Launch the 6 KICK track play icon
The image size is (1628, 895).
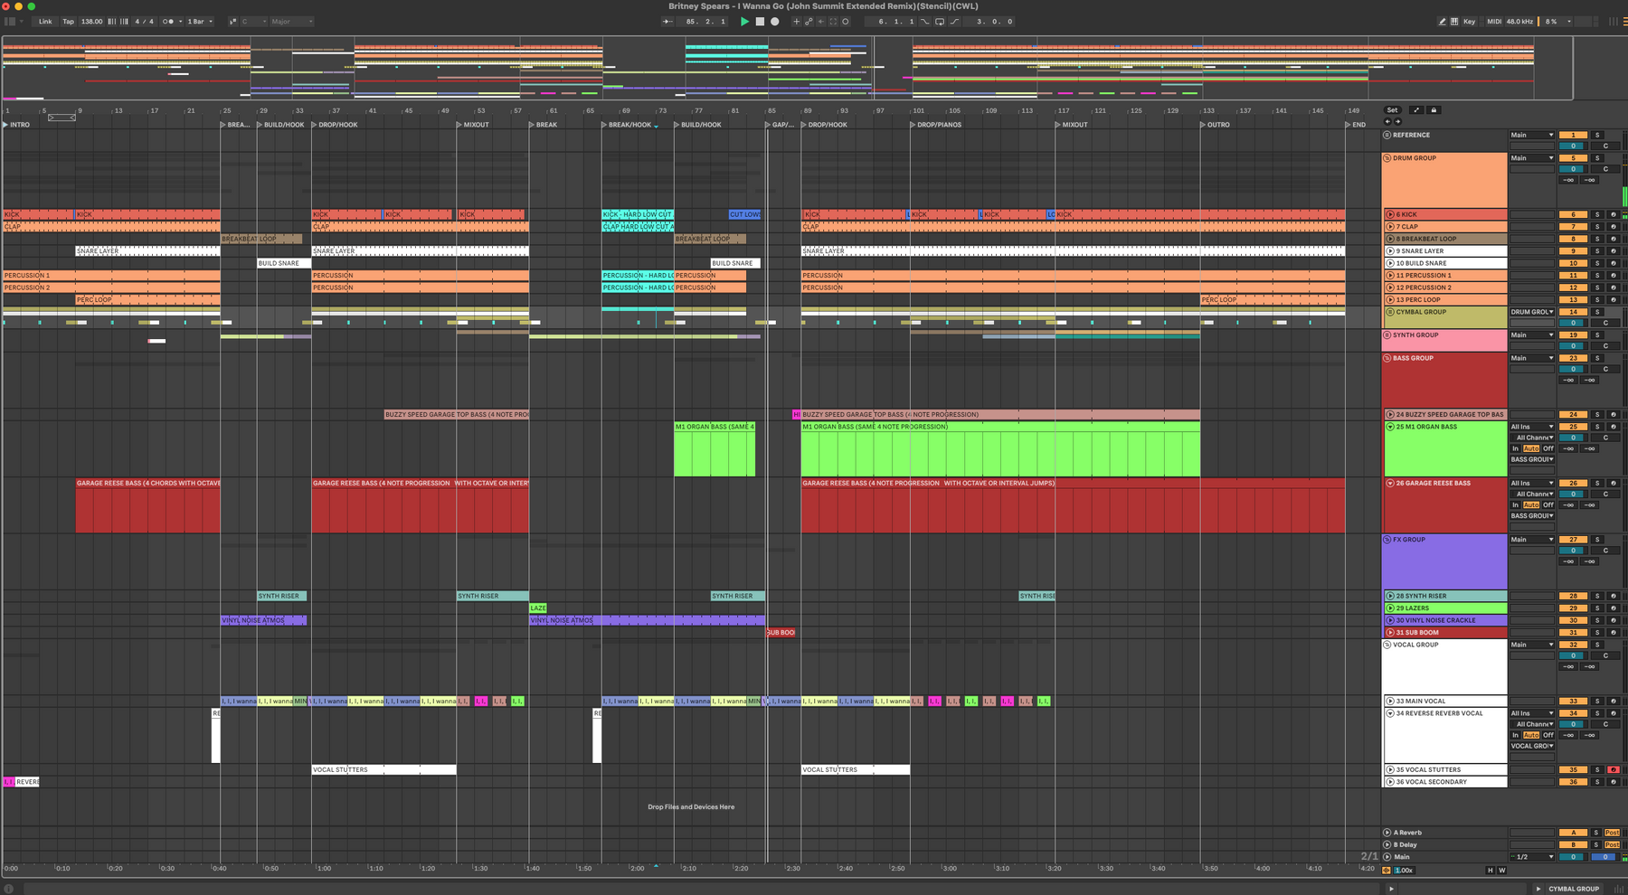click(x=1390, y=215)
